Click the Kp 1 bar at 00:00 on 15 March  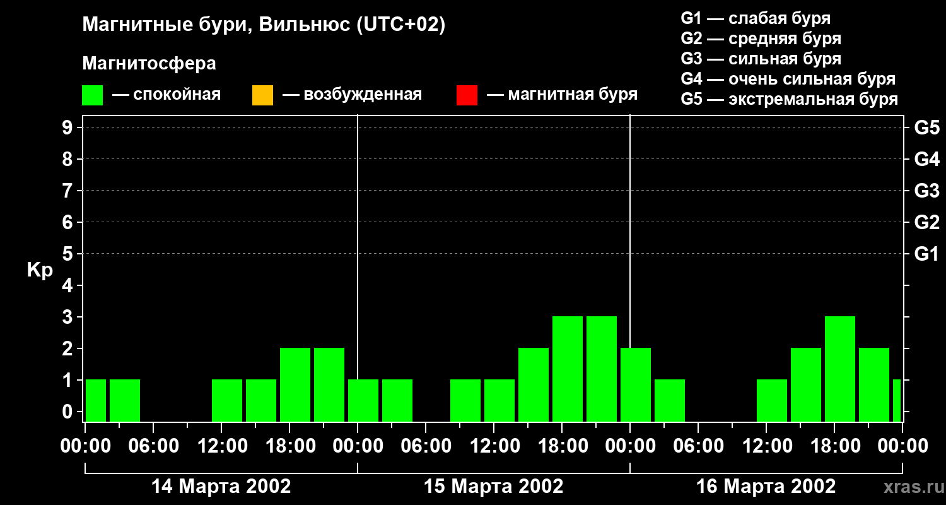pyautogui.click(x=363, y=400)
